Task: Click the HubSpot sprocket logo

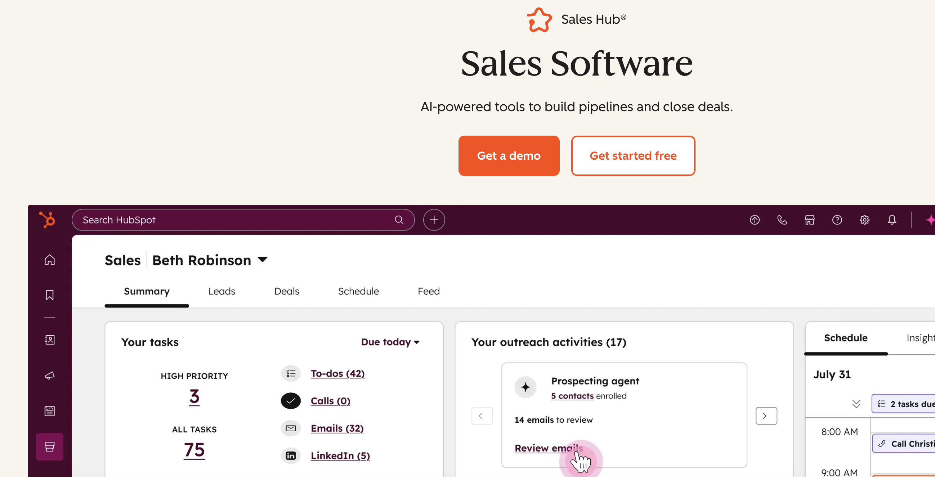Action: [47, 220]
